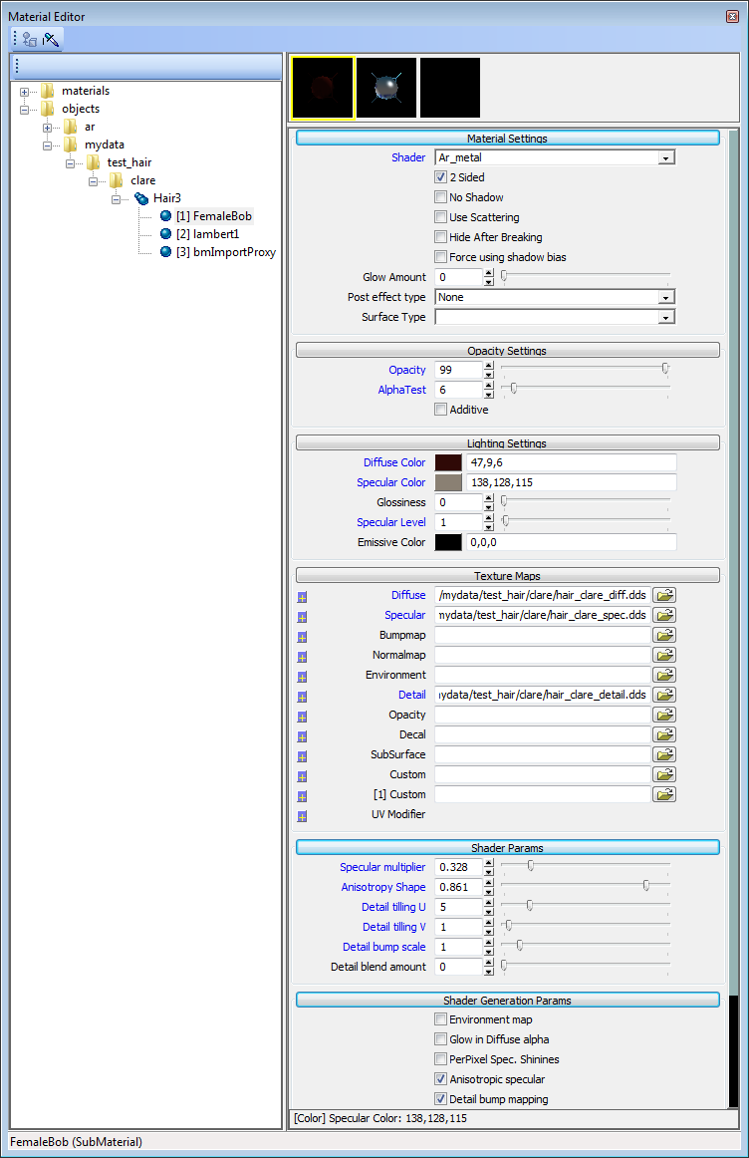
Task: Collapse the Hair3 material node
Action: pyautogui.click(x=116, y=199)
